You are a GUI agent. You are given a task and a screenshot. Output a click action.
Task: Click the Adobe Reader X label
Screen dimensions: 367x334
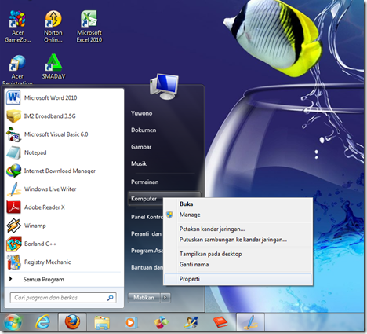point(44,207)
